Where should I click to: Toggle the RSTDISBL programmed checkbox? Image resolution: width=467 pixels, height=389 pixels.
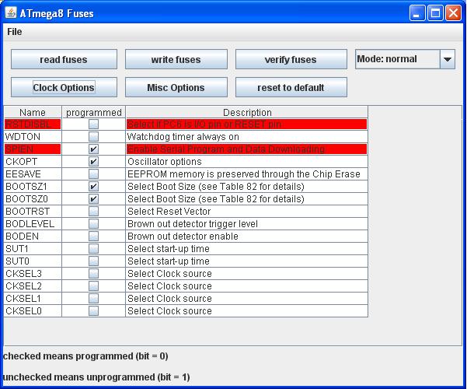coord(93,124)
